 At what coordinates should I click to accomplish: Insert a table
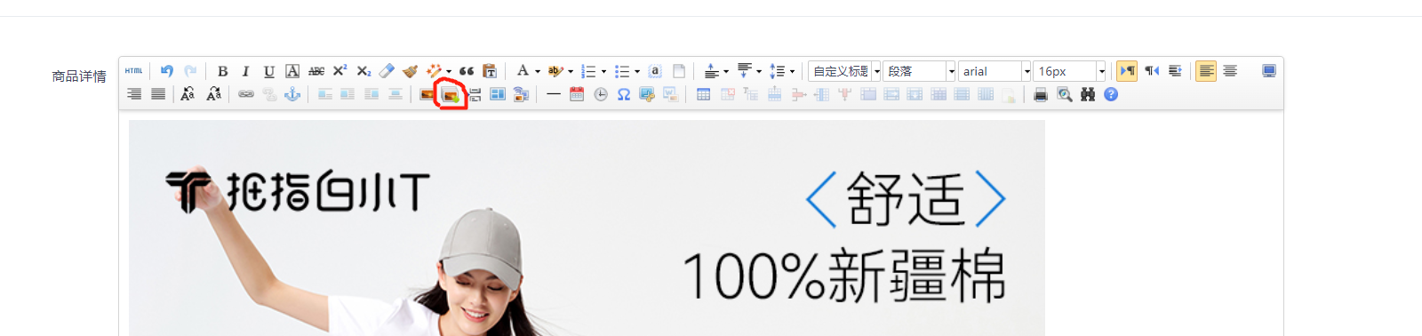703,94
